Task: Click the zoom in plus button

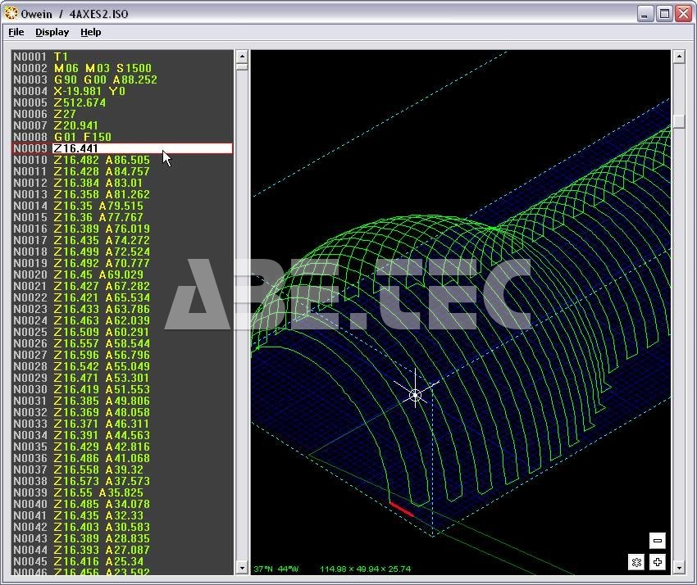Action: pos(658,562)
